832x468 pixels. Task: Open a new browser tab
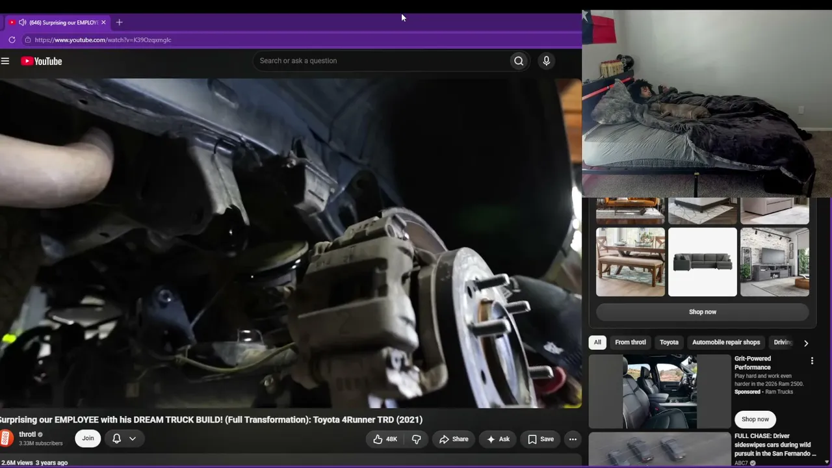(x=119, y=23)
